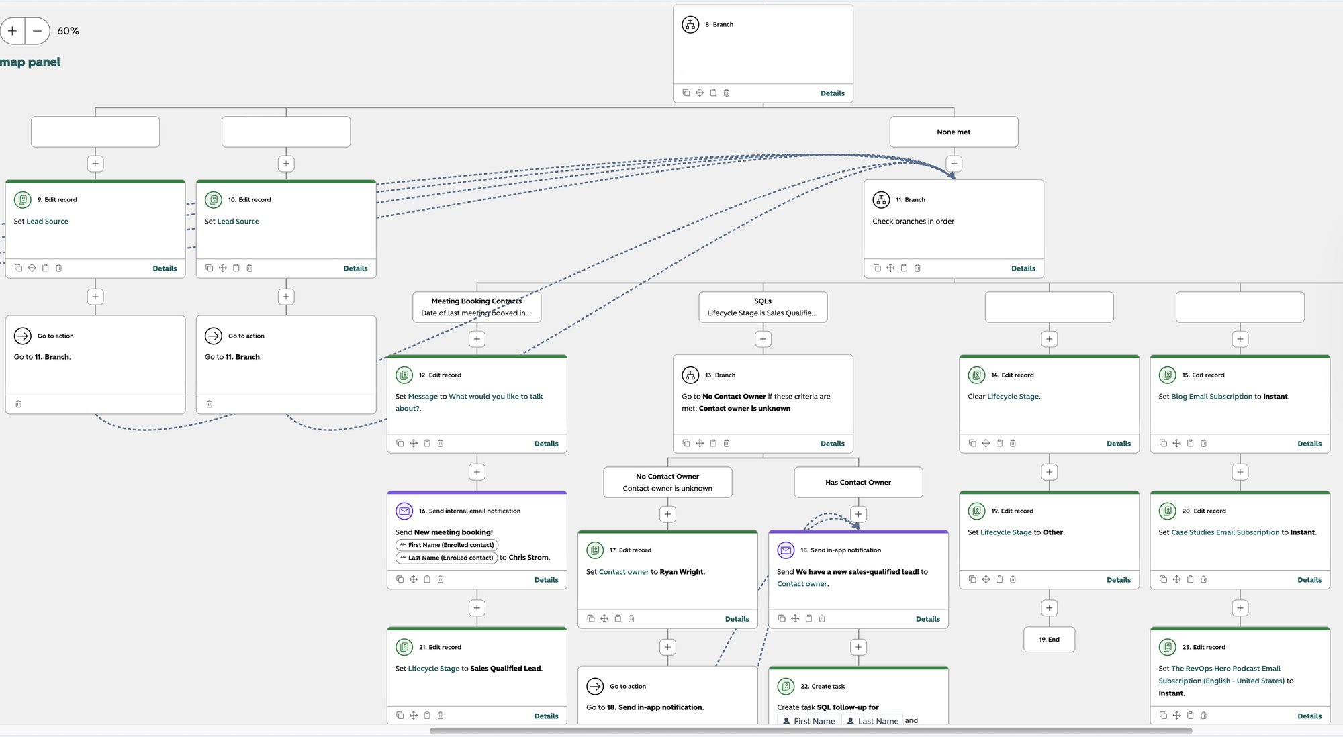The width and height of the screenshot is (1343, 737).
Task: Move the 13. Branch action
Action: point(700,443)
